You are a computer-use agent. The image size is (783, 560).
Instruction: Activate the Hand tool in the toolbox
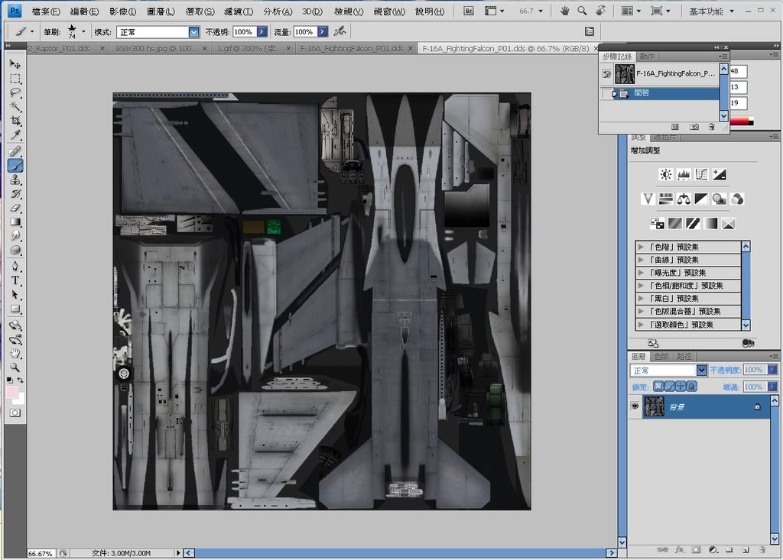[15, 353]
